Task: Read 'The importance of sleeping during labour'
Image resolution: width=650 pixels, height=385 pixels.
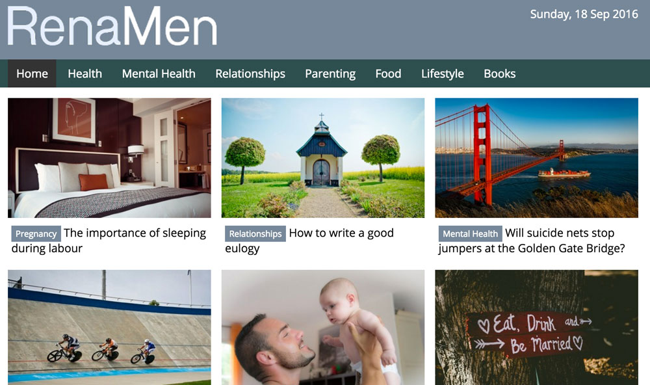Action: point(109,241)
